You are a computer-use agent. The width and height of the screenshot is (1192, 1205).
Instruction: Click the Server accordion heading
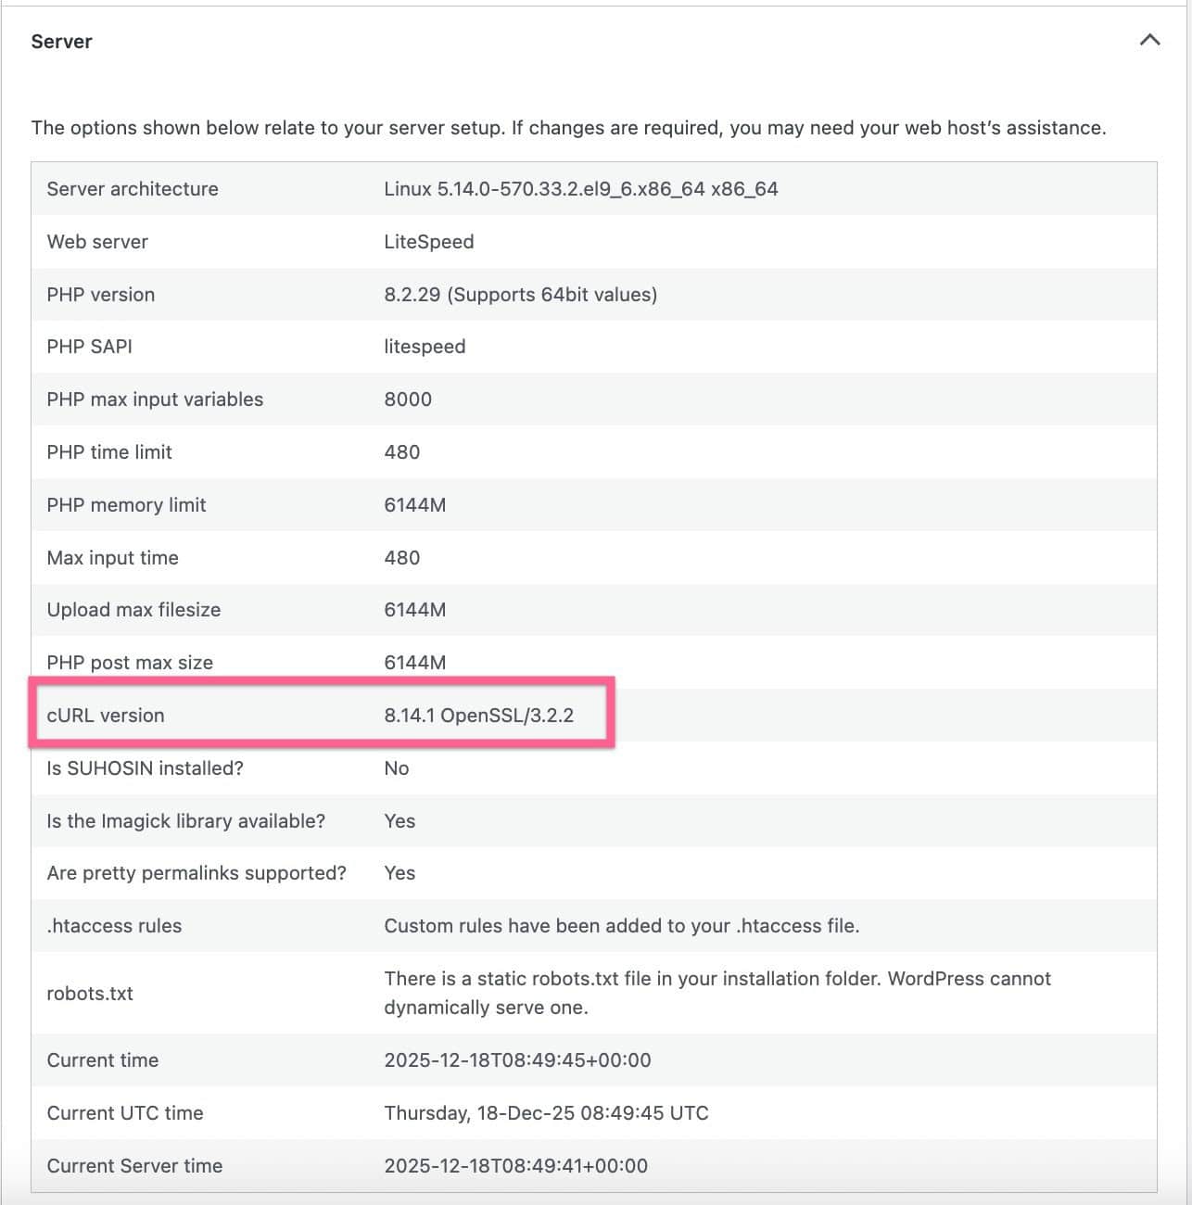(62, 42)
